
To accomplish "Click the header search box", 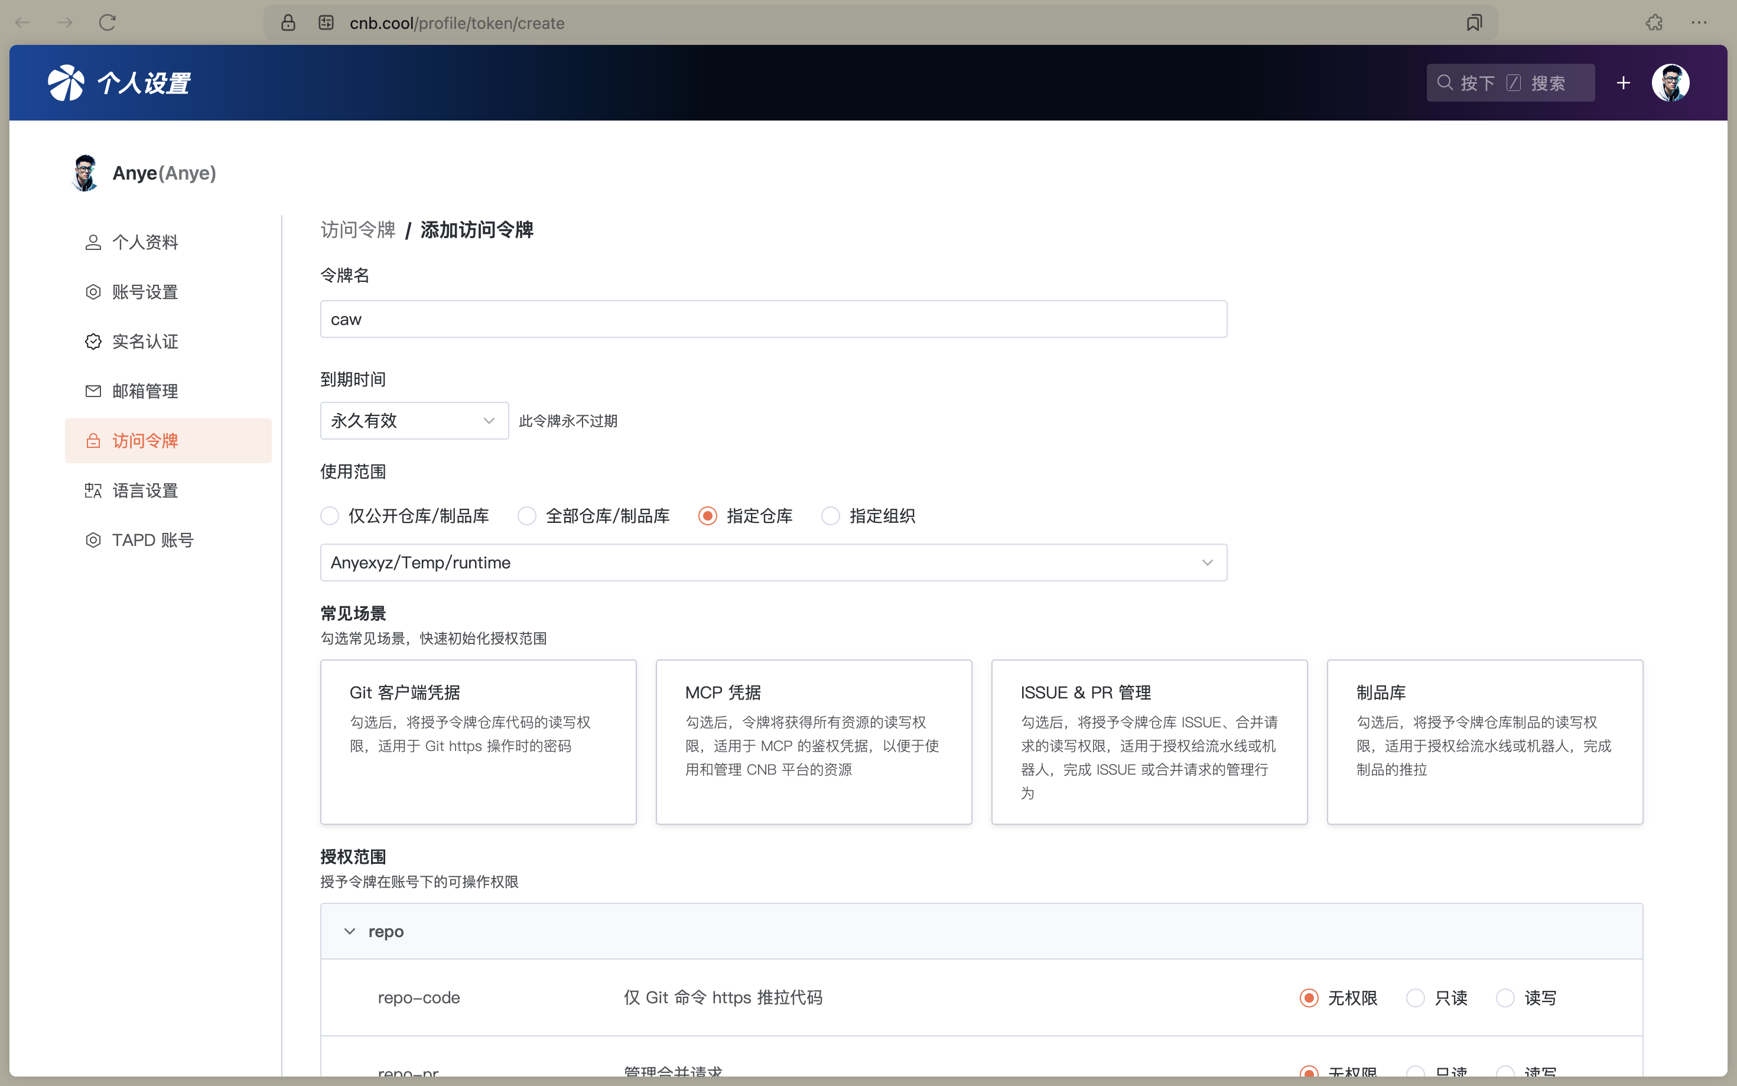I will tap(1510, 83).
